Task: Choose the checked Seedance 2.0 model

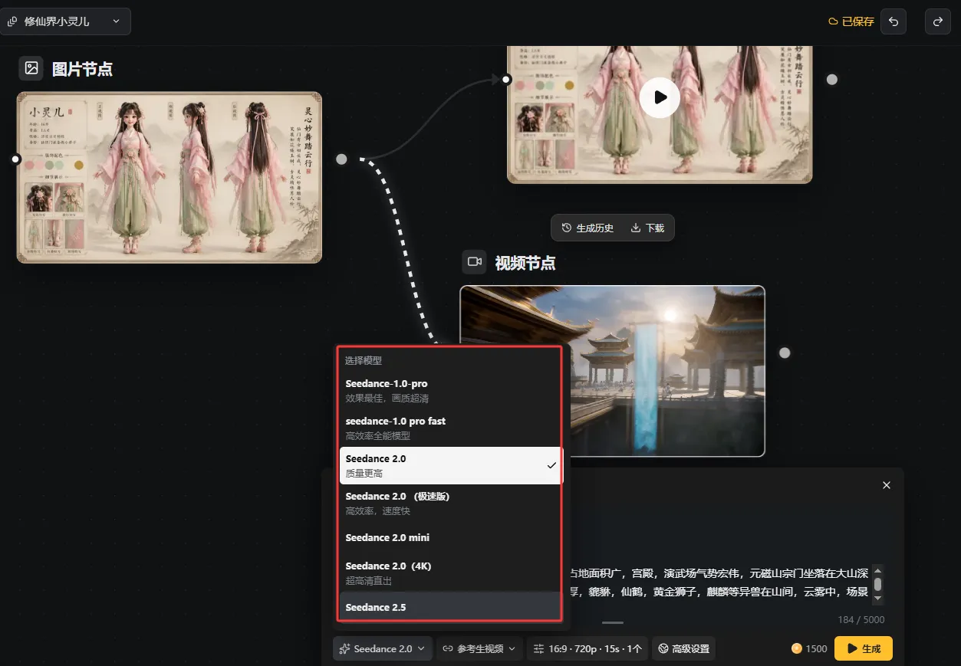Action: pyautogui.click(x=449, y=465)
